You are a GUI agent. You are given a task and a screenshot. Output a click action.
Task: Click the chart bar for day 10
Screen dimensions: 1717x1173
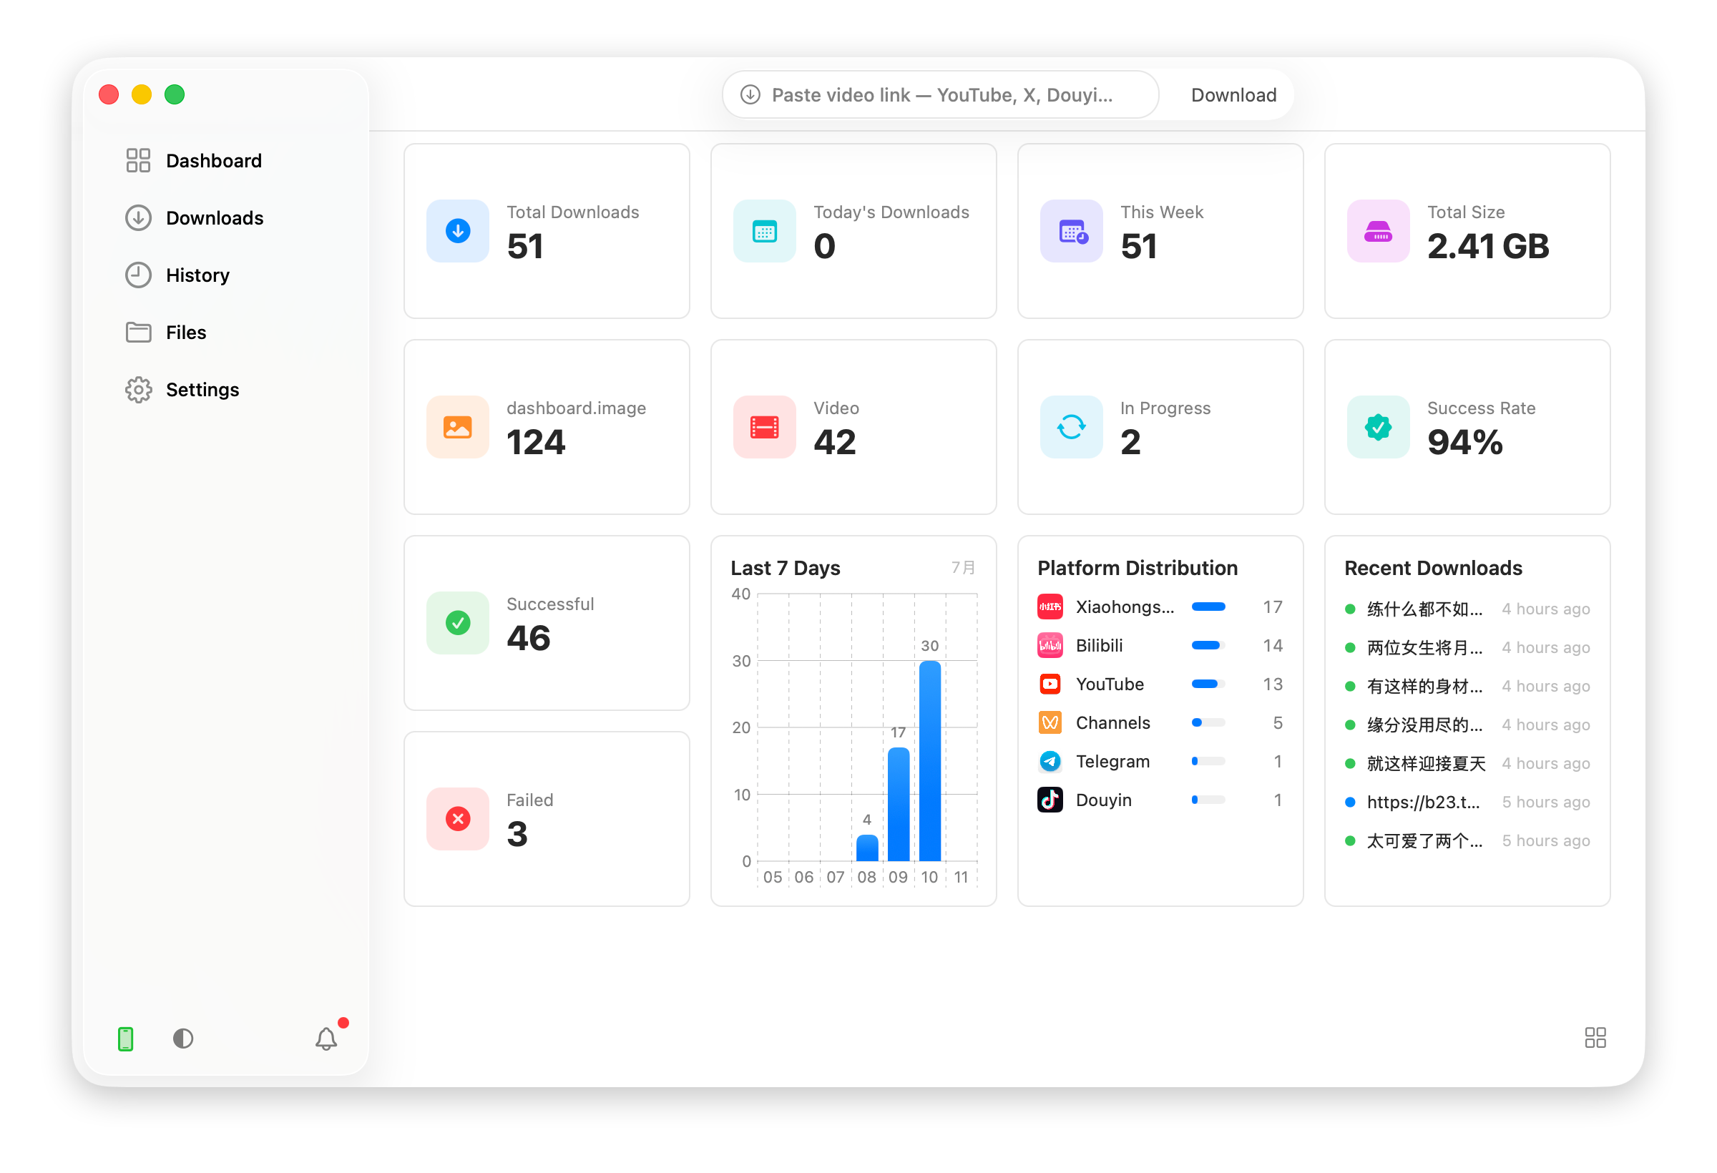(929, 762)
